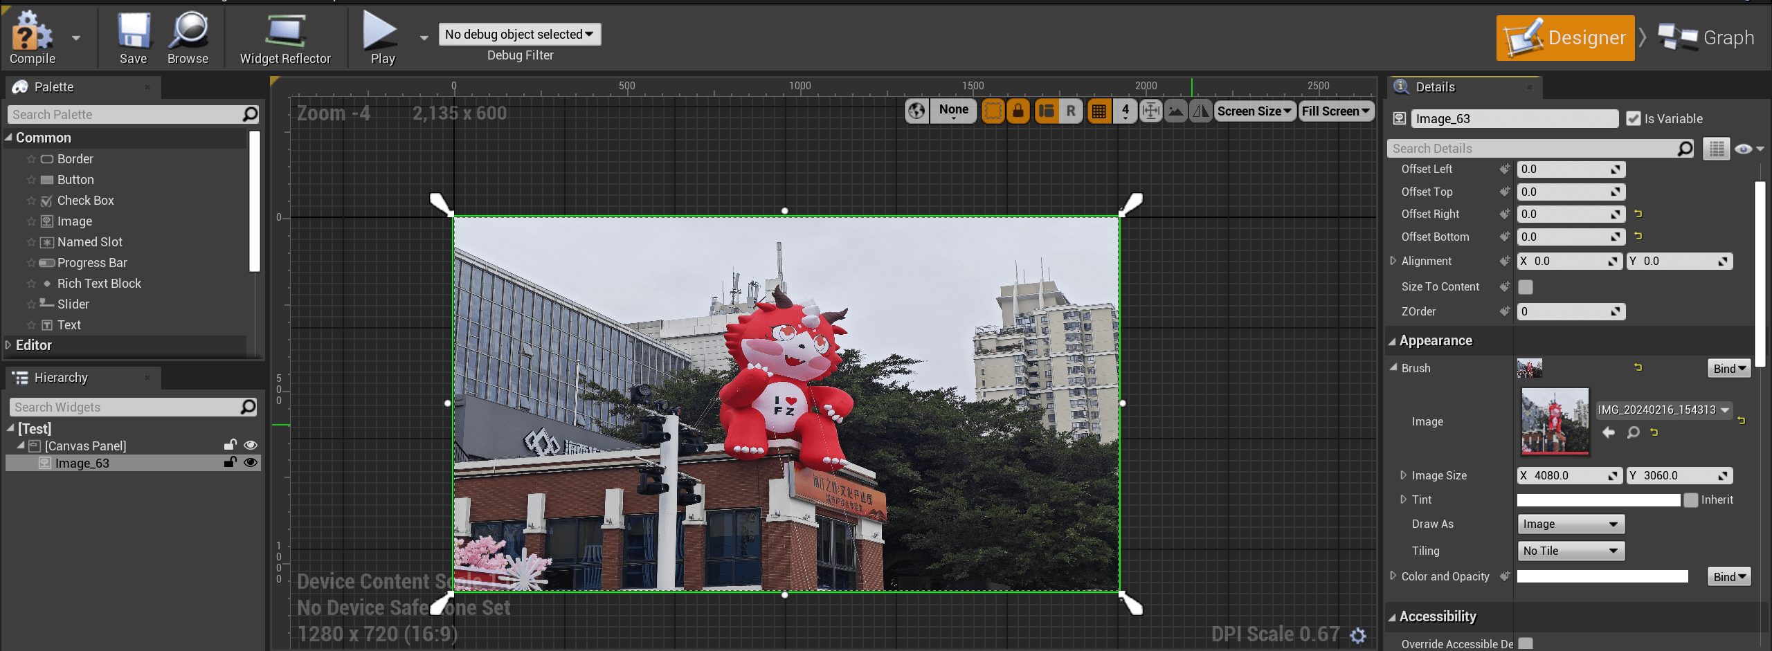Browse to image asset magnifier icon
Screen dimensions: 1772x651
1633,432
